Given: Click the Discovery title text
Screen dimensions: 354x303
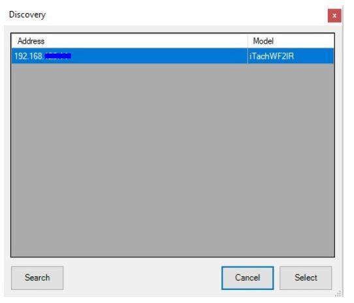Looking at the screenshot, I should tap(27, 15).
